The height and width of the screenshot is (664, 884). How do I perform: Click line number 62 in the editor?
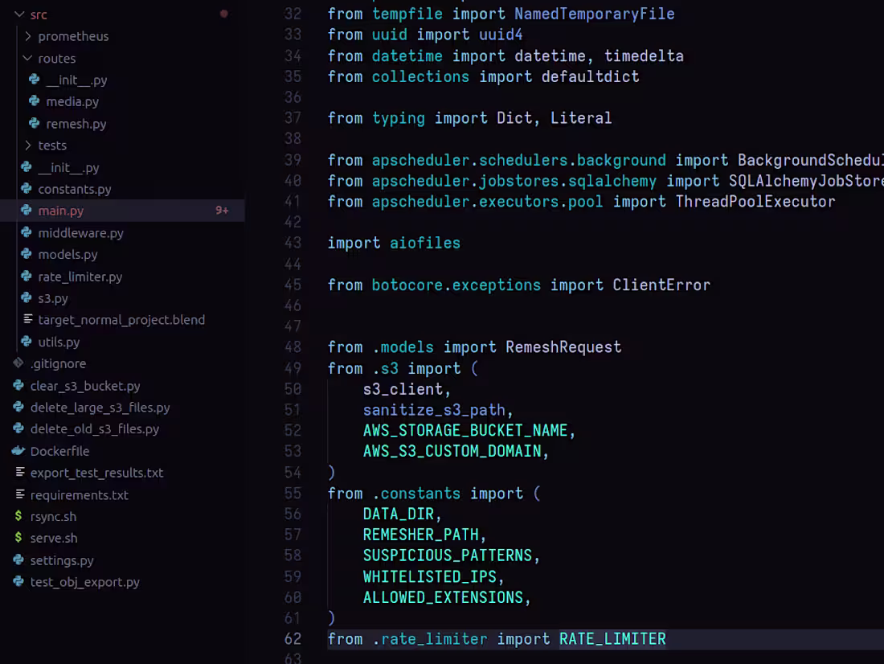(293, 638)
